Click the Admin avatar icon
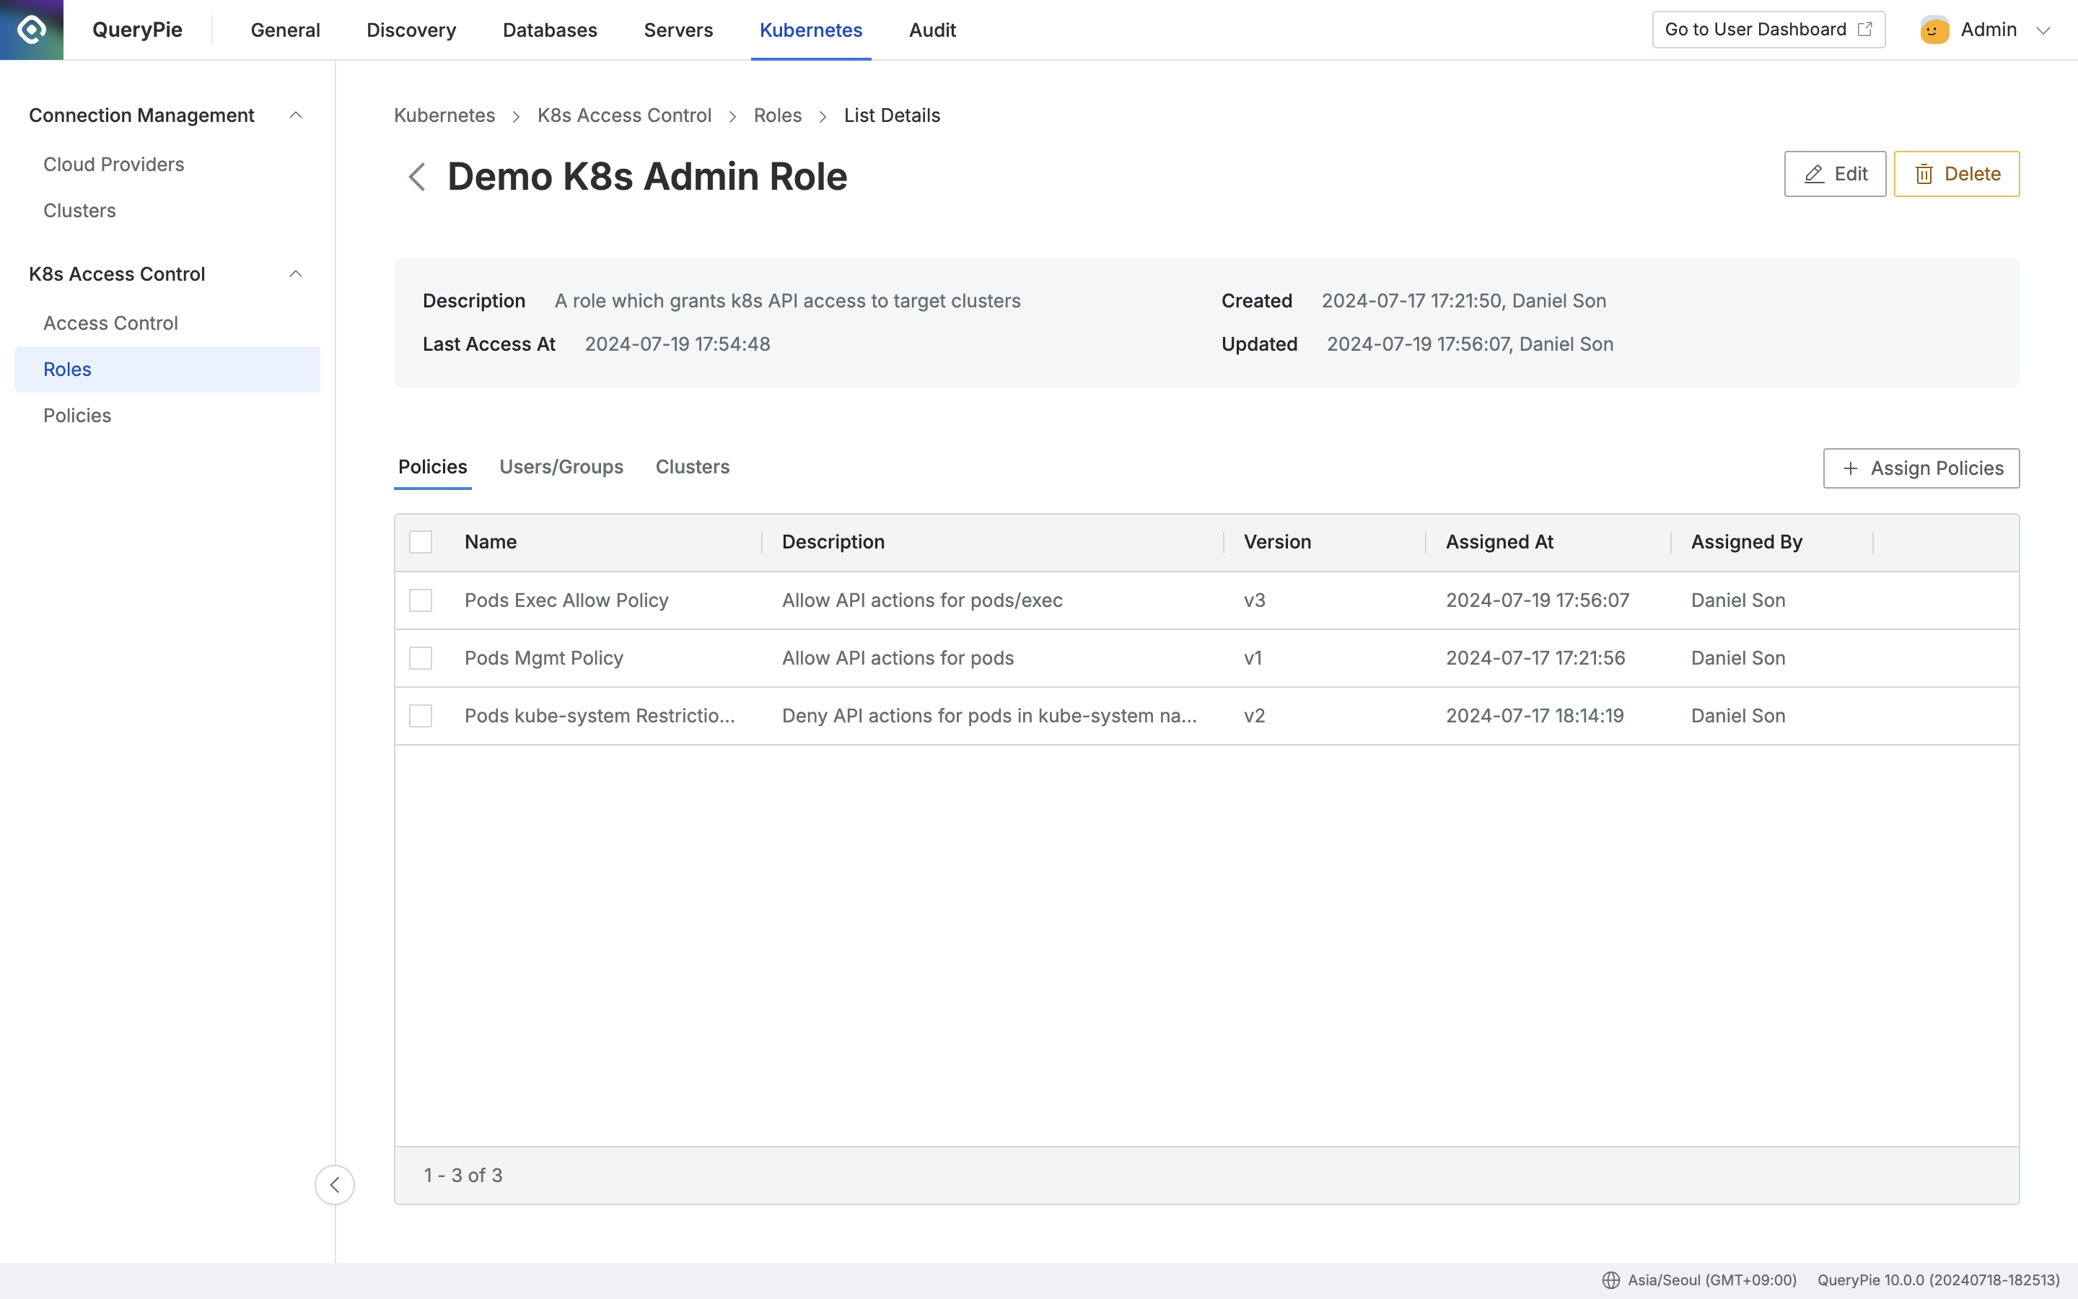This screenshot has height=1299, width=2078. click(1933, 28)
